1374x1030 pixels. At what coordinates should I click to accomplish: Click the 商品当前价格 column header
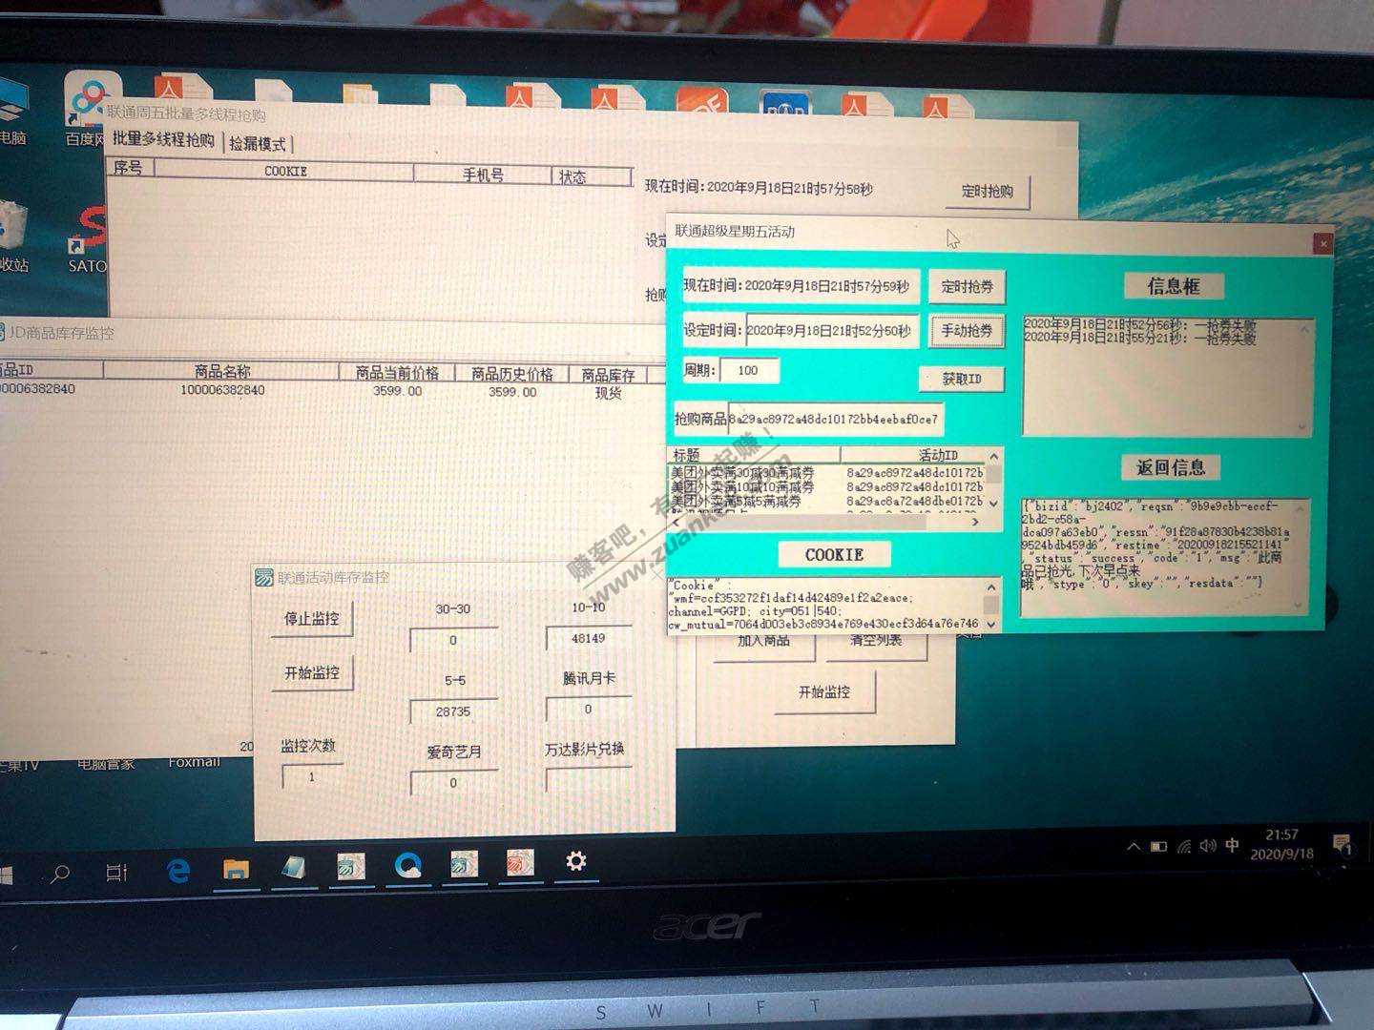[x=397, y=373]
